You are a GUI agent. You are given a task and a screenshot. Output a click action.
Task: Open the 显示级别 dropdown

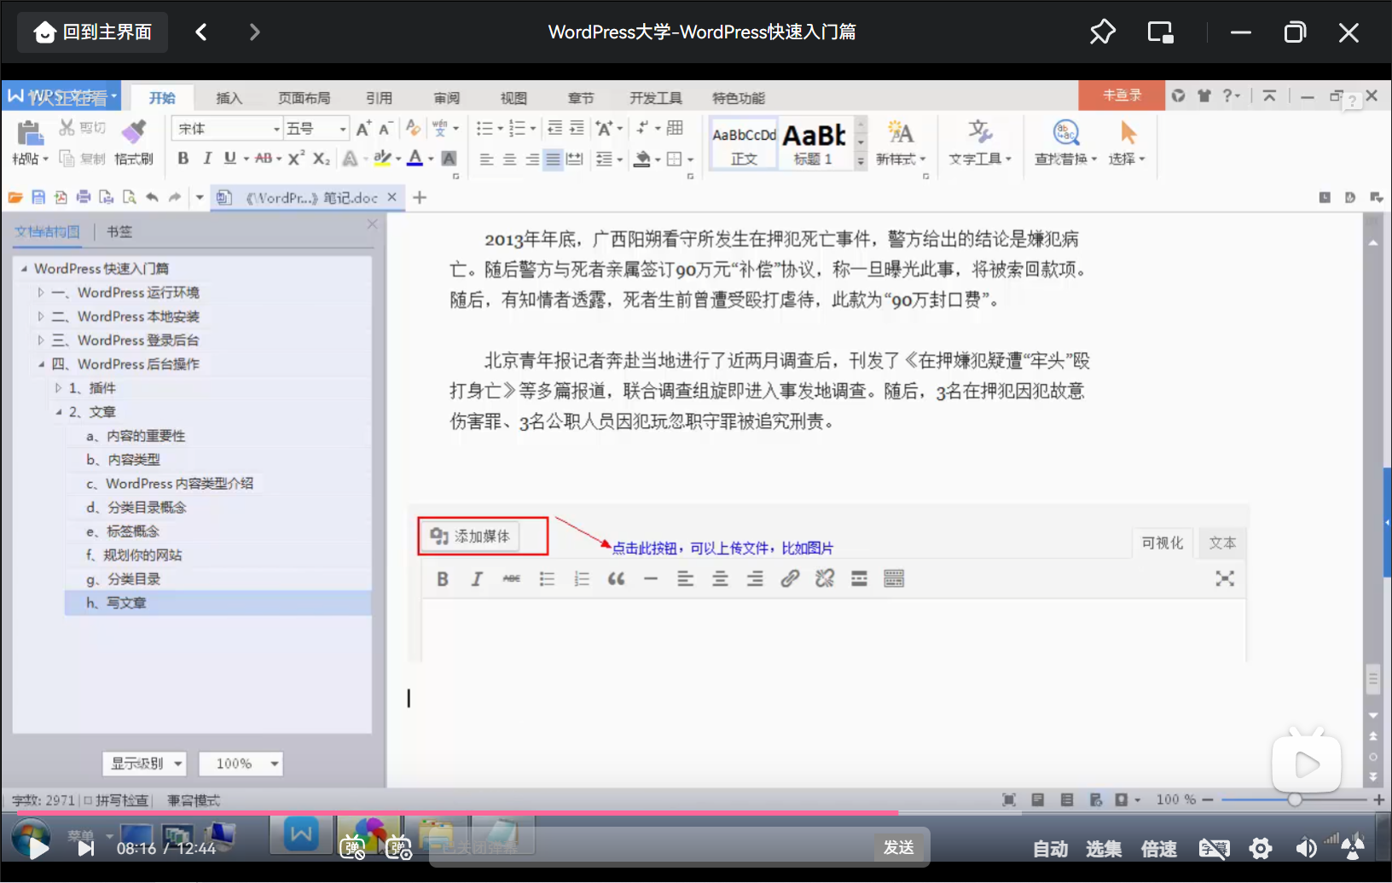point(144,764)
